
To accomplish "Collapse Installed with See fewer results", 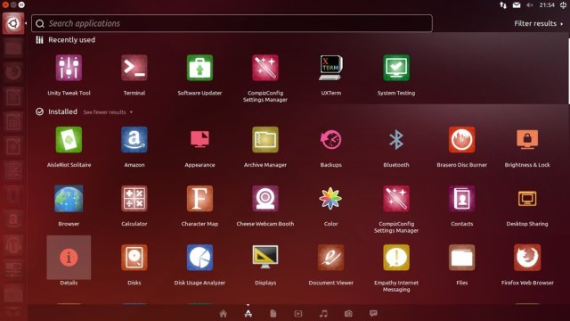I will [x=108, y=112].
